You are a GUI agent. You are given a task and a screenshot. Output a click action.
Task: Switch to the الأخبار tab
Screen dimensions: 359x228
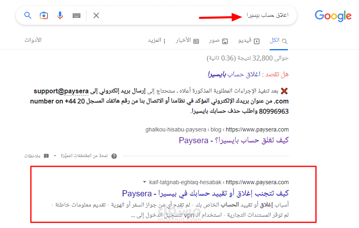[x=187, y=41]
